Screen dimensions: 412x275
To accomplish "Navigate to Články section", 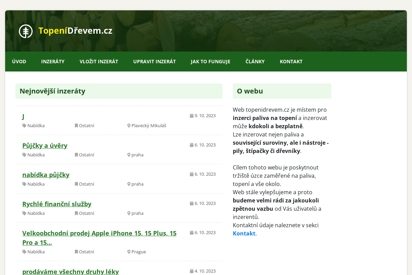I will tap(255, 62).
